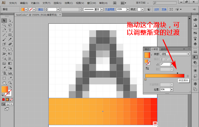Select the Type tool

tap(10, 30)
